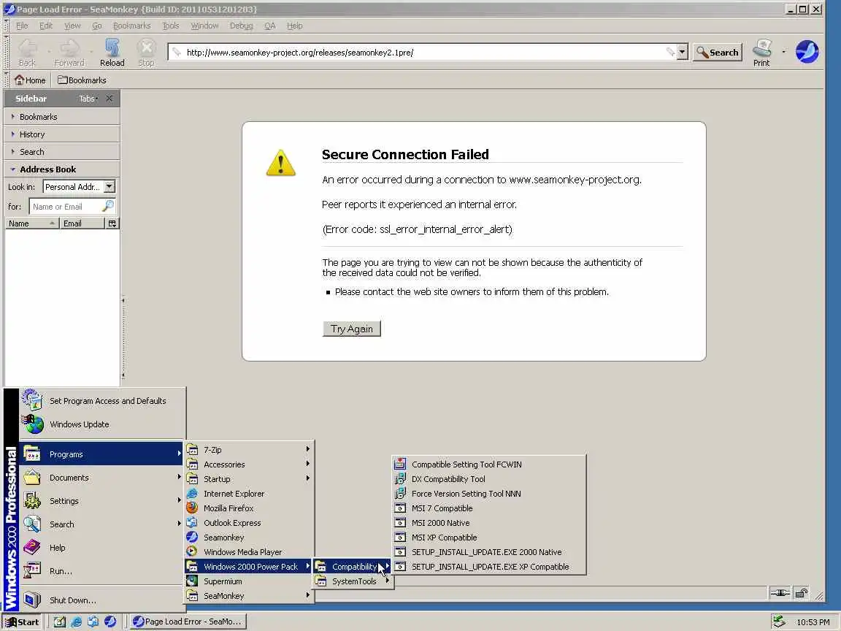Click into the URL address field

(x=423, y=52)
